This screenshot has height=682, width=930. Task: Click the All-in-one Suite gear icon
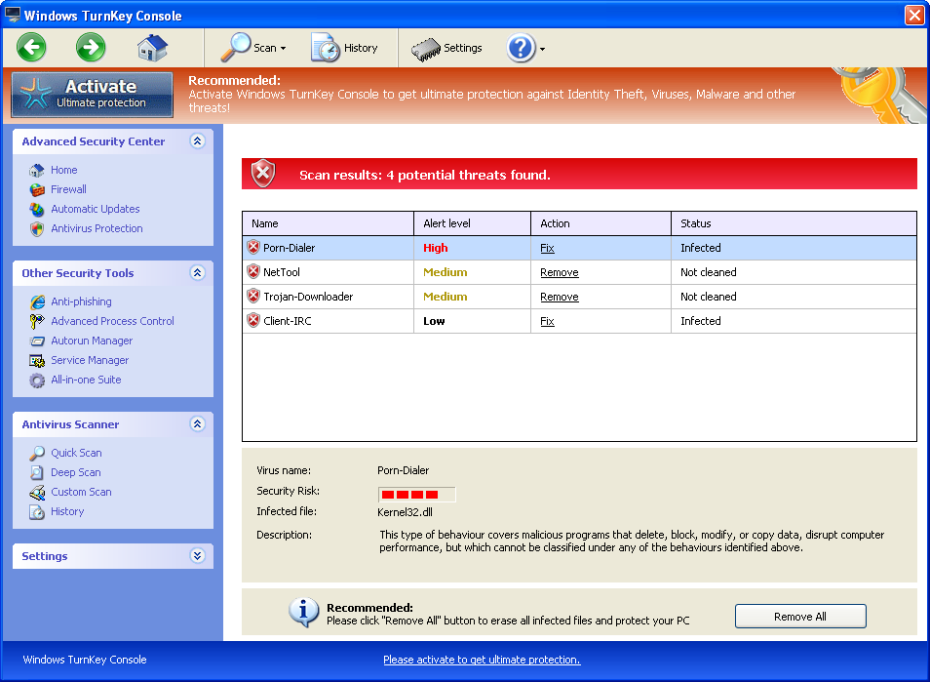(x=37, y=381)
